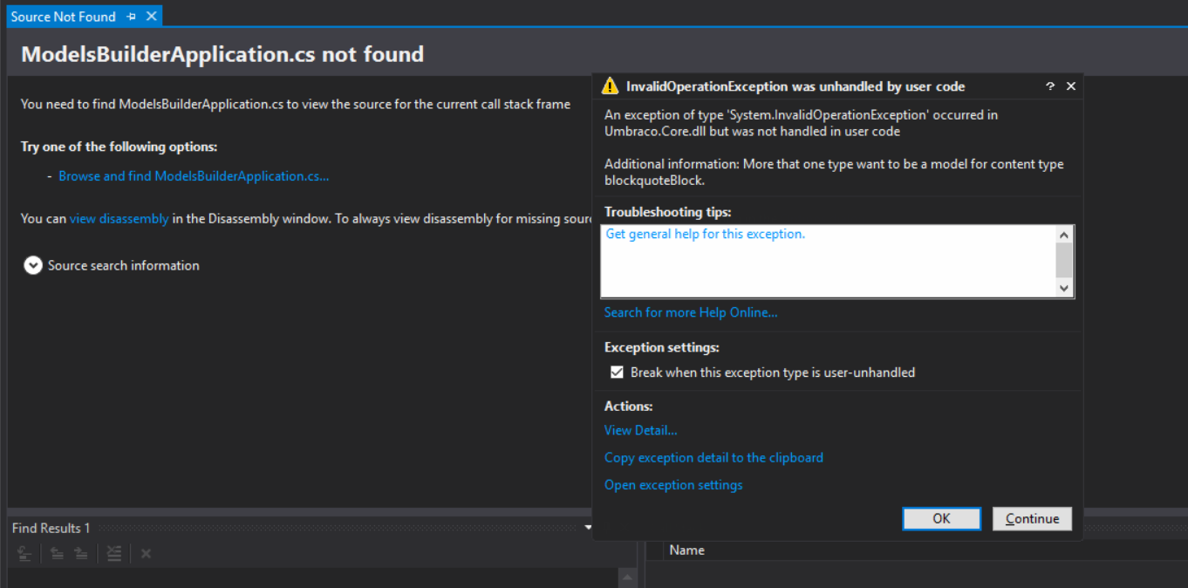Viewport: 1188px width, 588px height.
Task: Open the view disassembly link
Action: pos(119,219)
